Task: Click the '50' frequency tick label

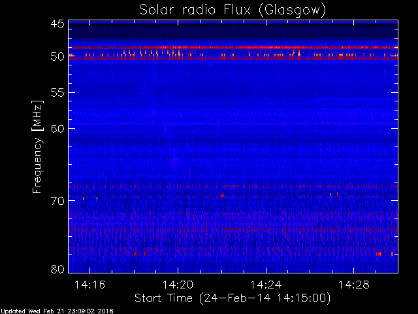Action: pos(57,57)
